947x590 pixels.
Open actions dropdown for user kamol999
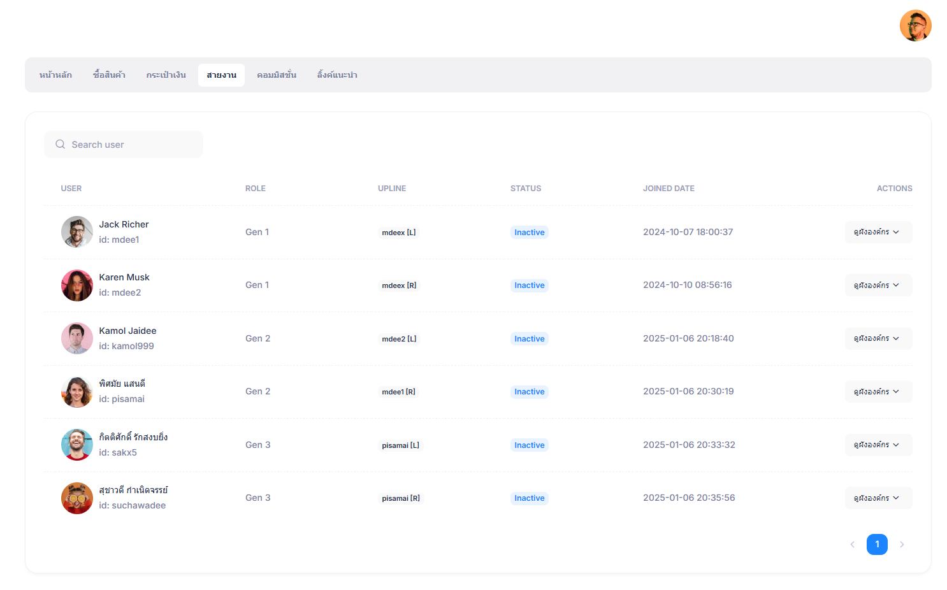[x=878, y=338]
